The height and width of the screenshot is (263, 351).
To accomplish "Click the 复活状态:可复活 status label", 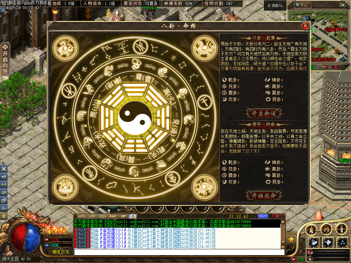I will coord(141,3).
